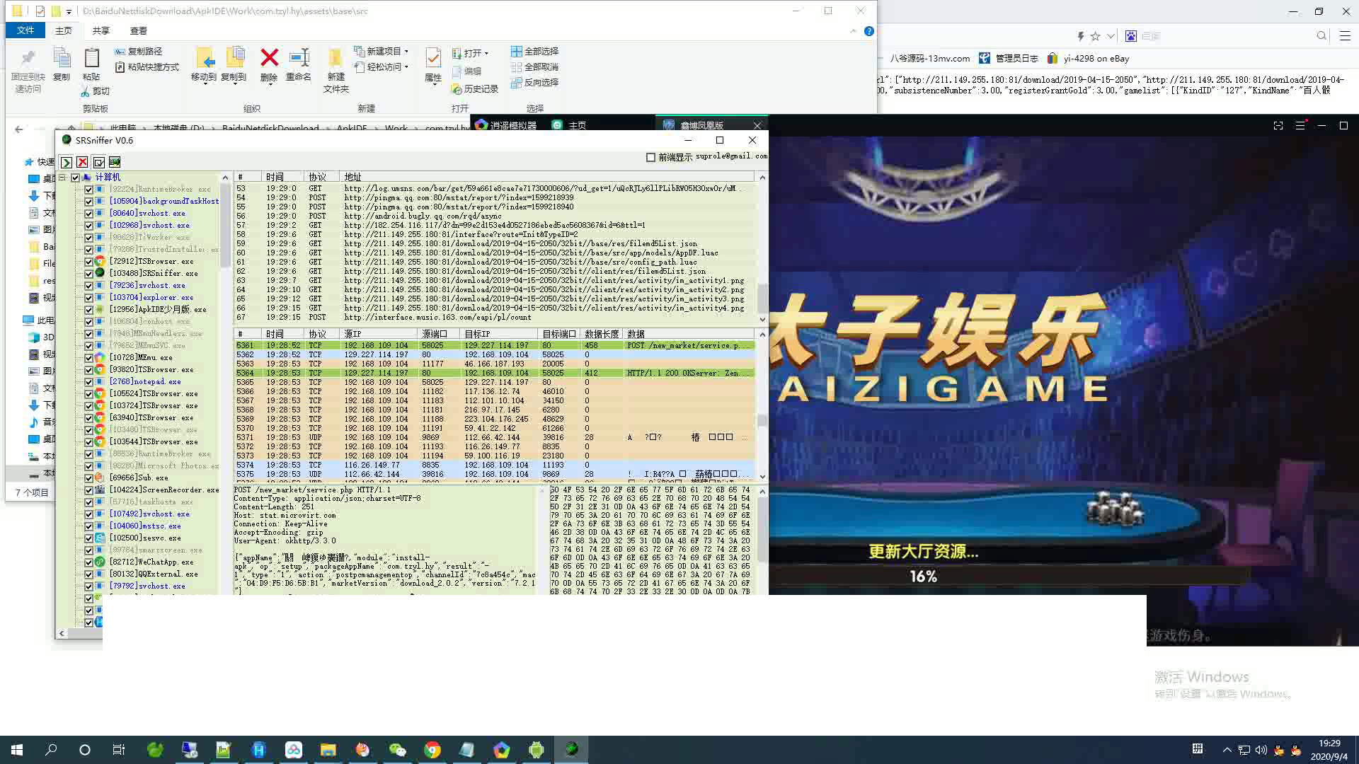Uncheck the SRSniffer.exe process checkbox
1359x764 pixels.
[88, 273]
